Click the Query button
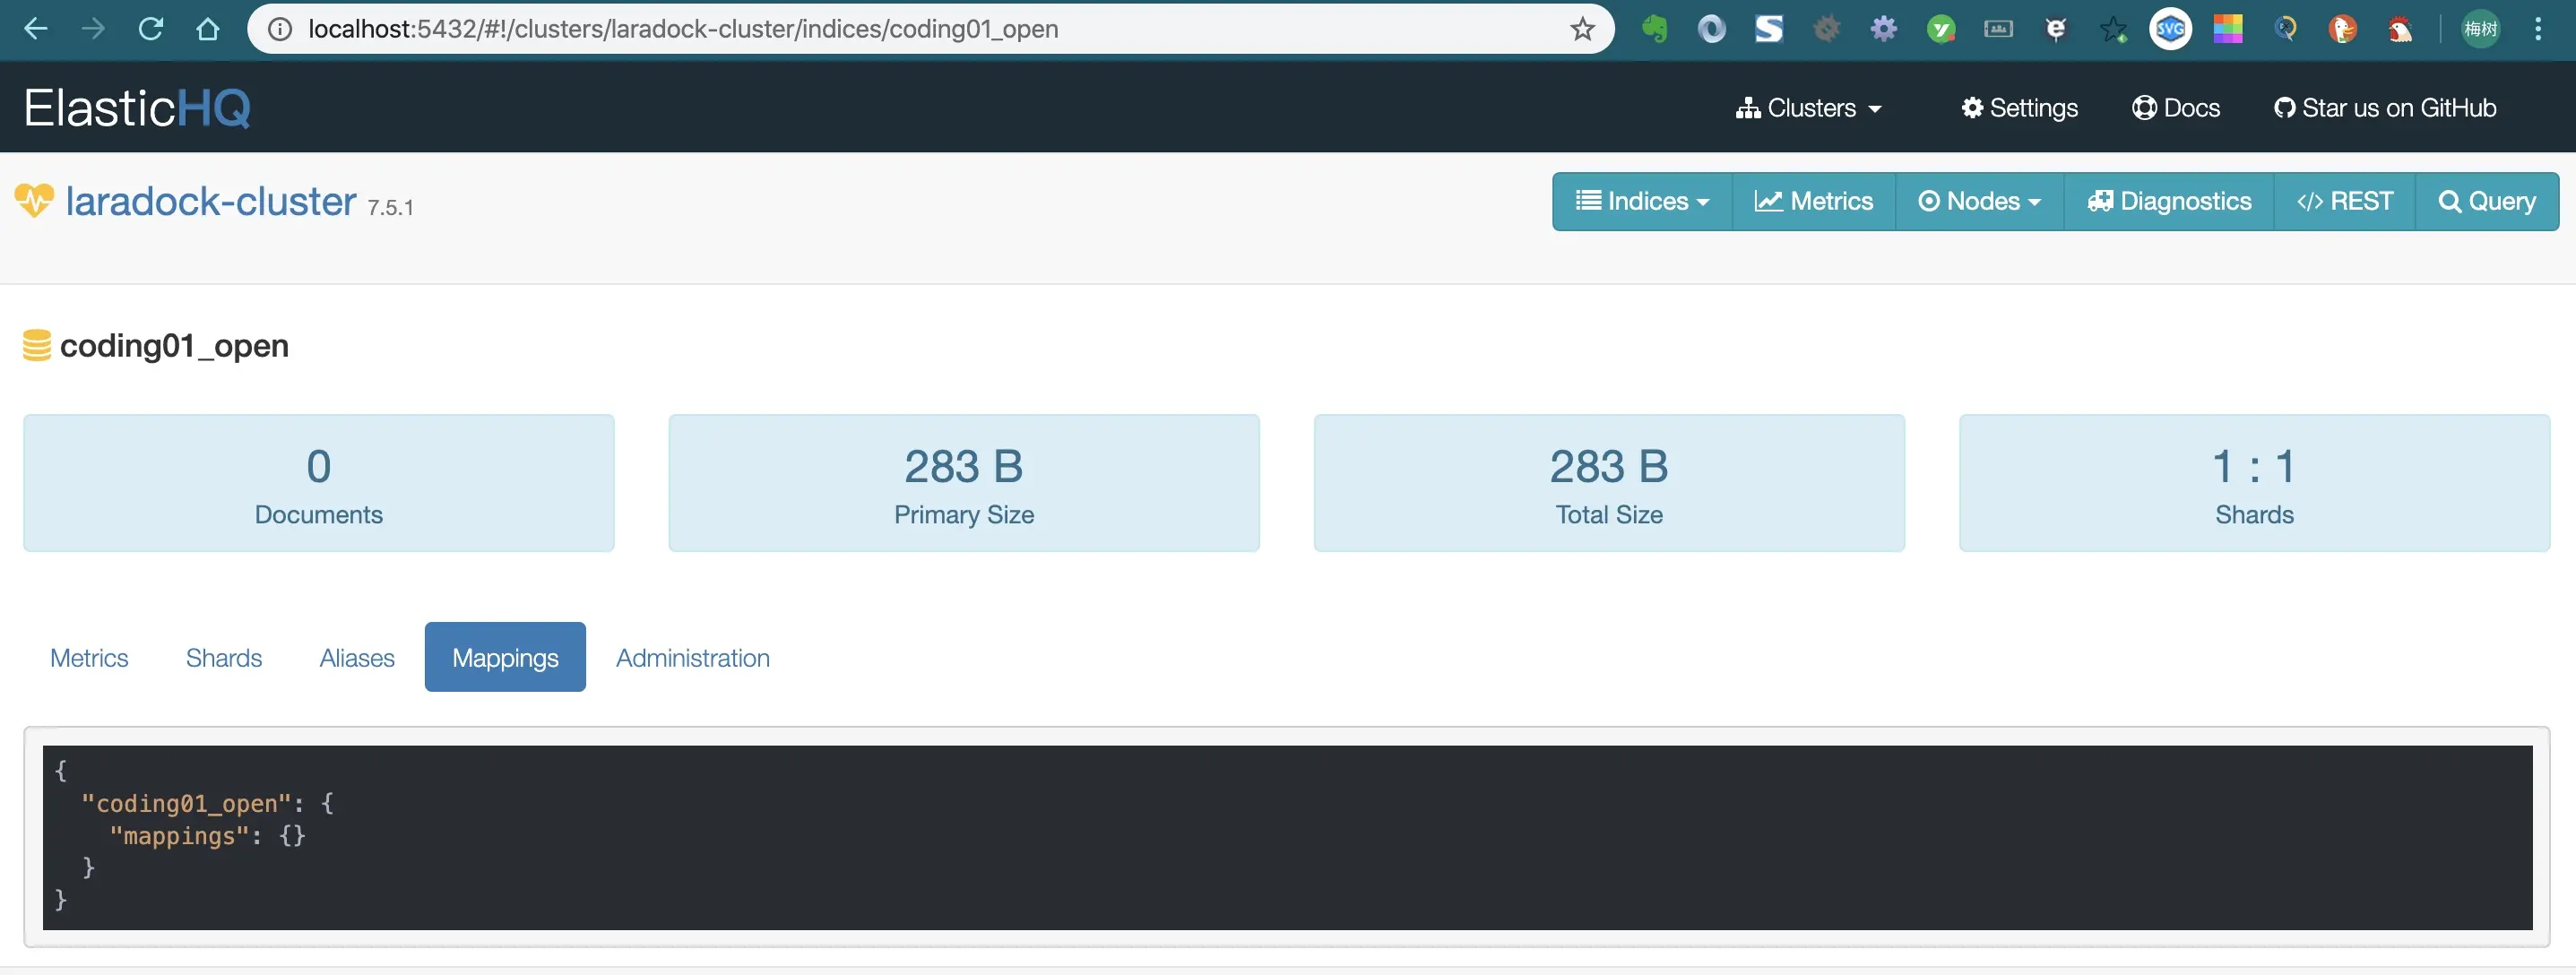The height and width of the screenshot is (975, 2576). coord(2487,201)
